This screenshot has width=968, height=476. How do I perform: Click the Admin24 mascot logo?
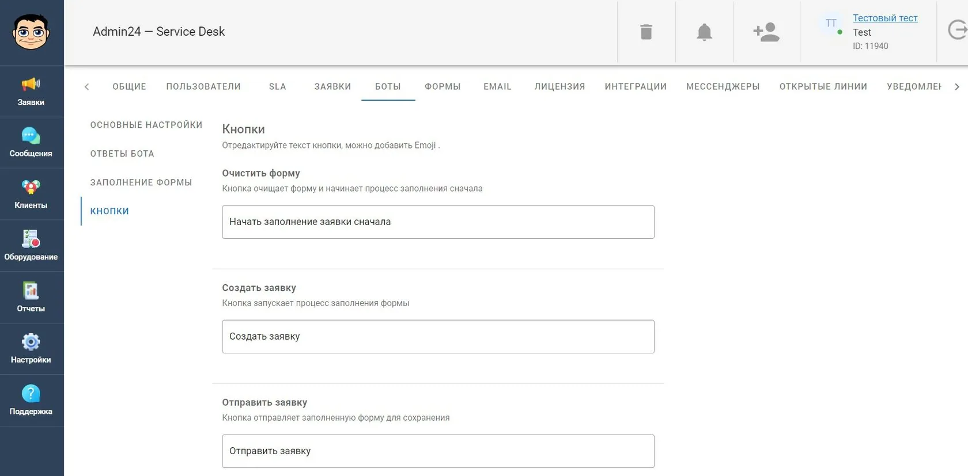coord(31,32)
